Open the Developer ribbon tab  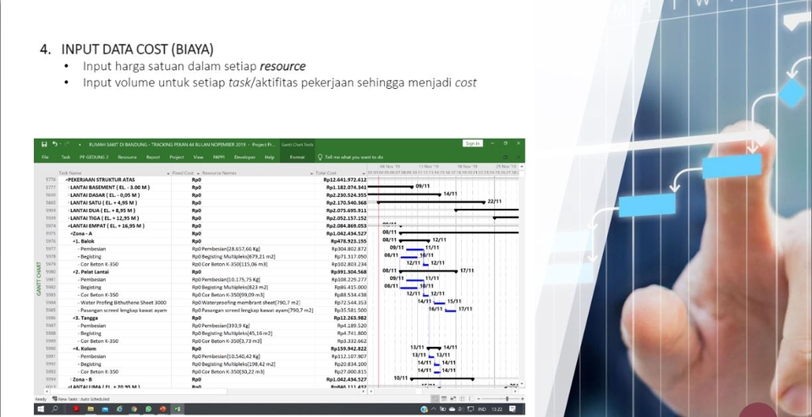pyautogui.click(x=245, y=157)
